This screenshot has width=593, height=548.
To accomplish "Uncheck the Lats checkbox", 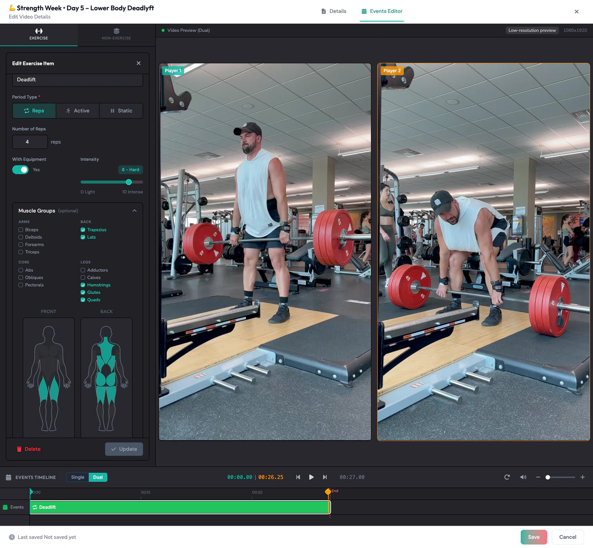I will [83, 237].
